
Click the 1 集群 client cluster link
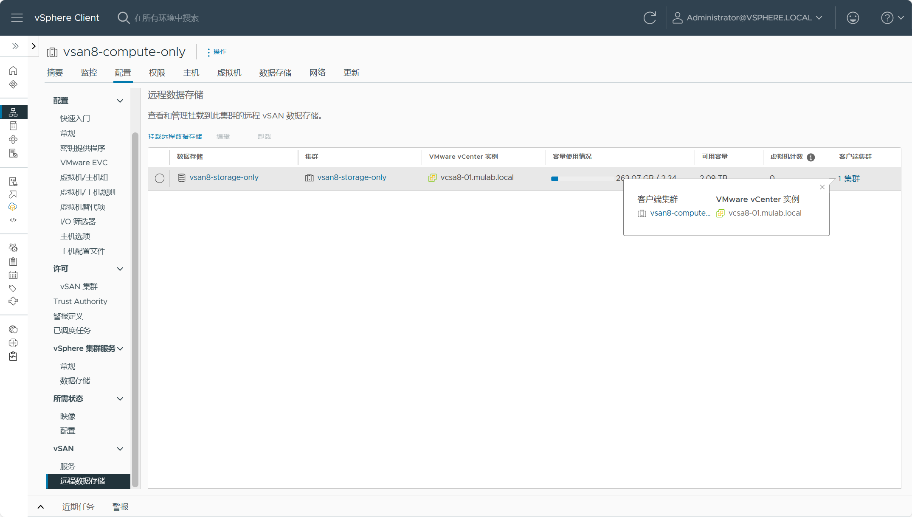(849, 179)
